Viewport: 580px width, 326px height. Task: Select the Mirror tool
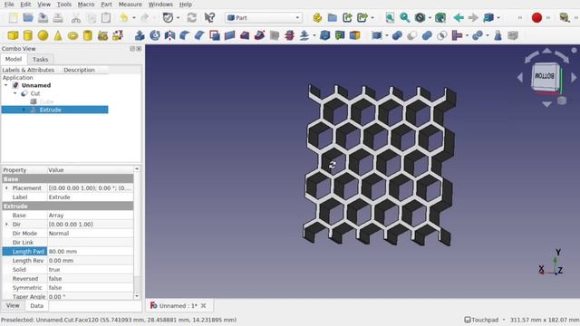(x=169, y=35)
